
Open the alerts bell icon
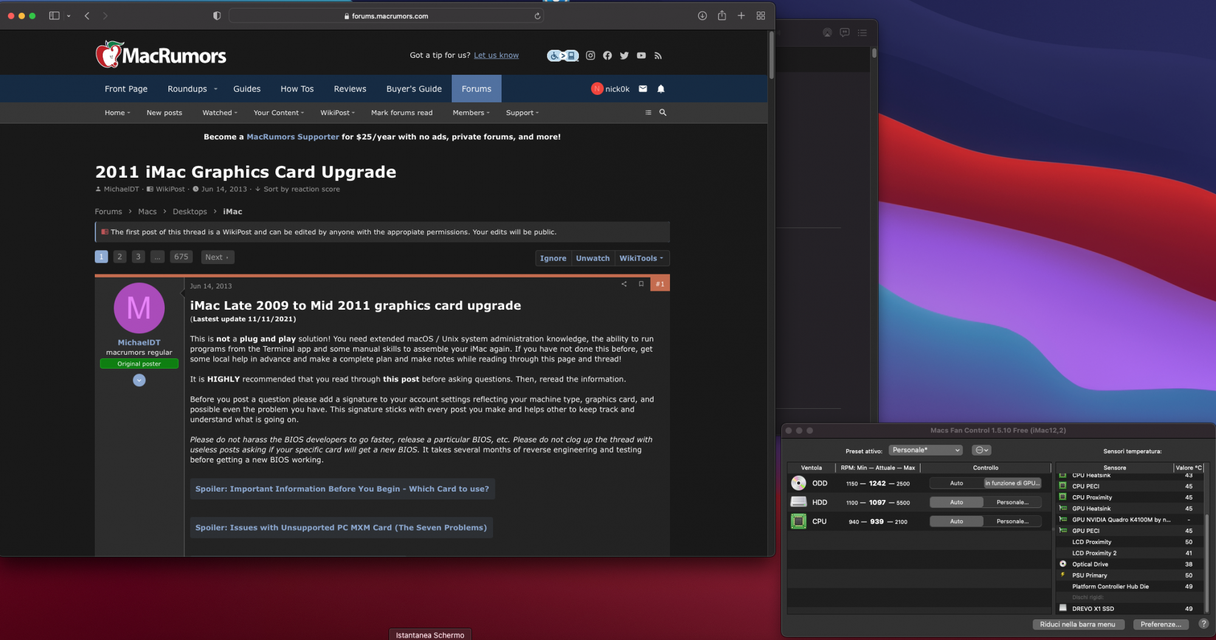tap(661, 89)
